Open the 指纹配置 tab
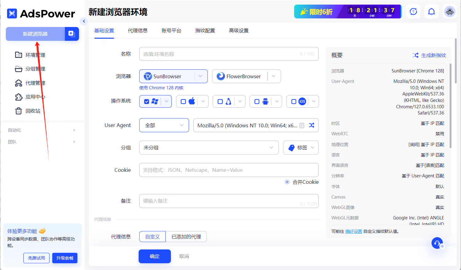Screen dimensions: 461x270 coord(205,30)
